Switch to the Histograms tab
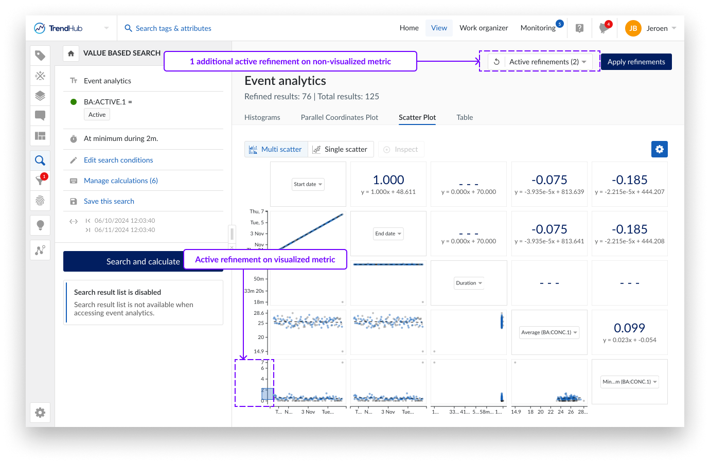 262,117
